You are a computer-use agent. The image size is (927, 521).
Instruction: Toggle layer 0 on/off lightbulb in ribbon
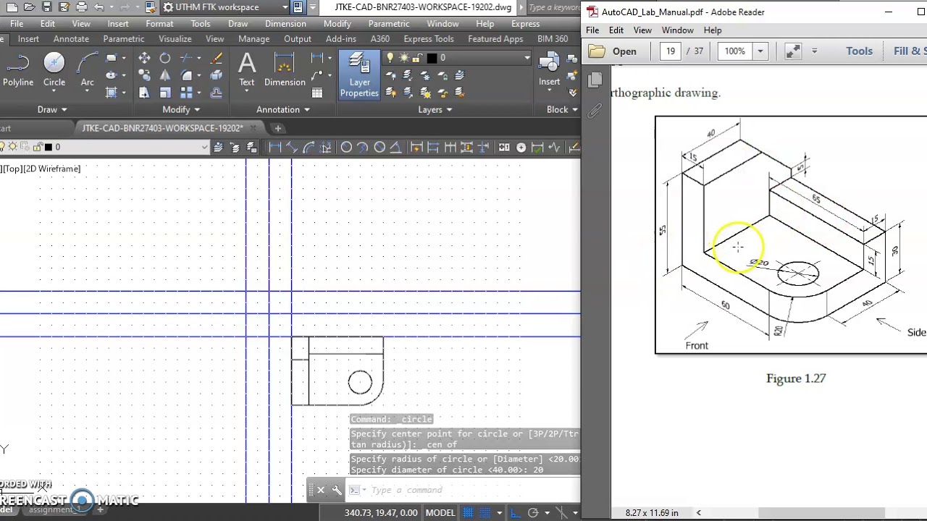click(x=390, y=58)
